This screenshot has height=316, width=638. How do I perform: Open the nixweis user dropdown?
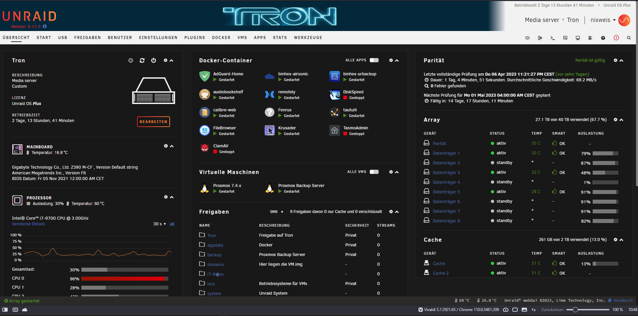(603, 20)
